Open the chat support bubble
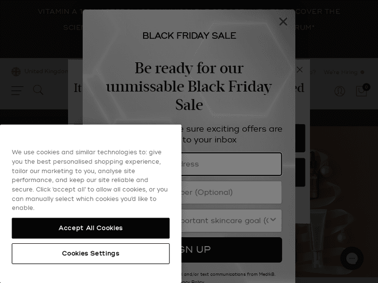Image resolution: width=378 pixels, height=283 pixels. point(352,258)
